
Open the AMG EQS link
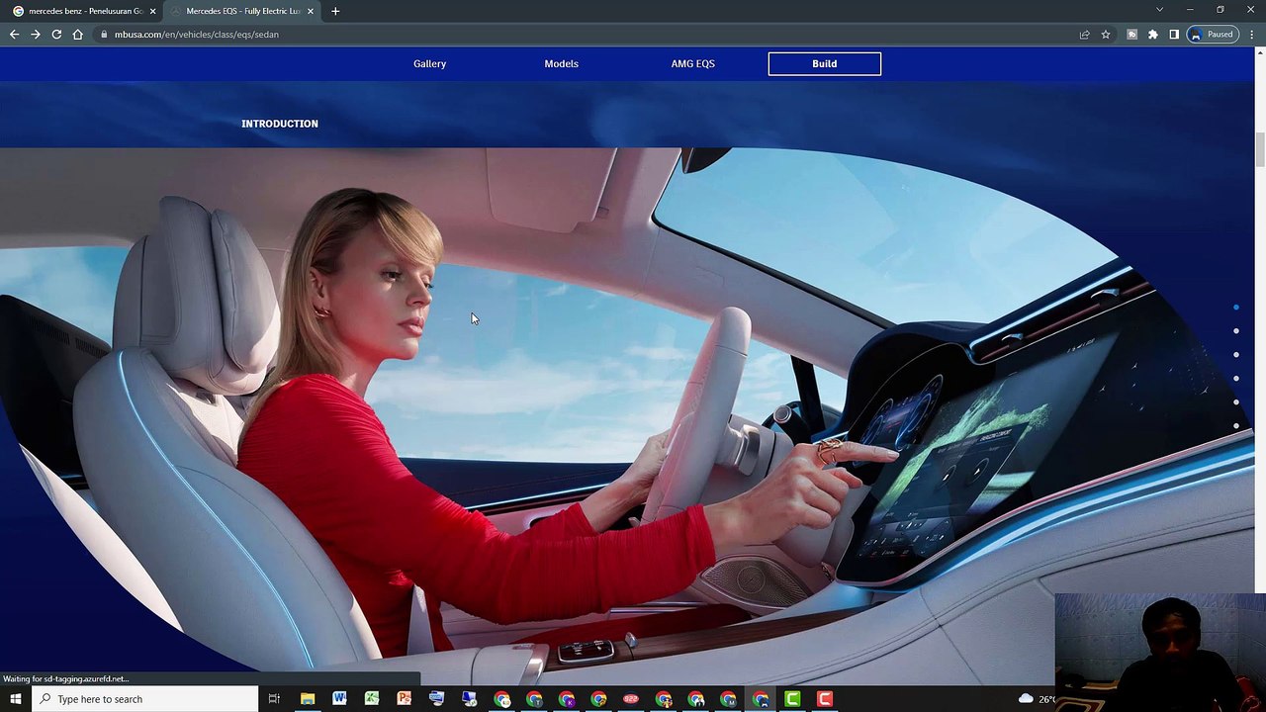coord(692,64)
